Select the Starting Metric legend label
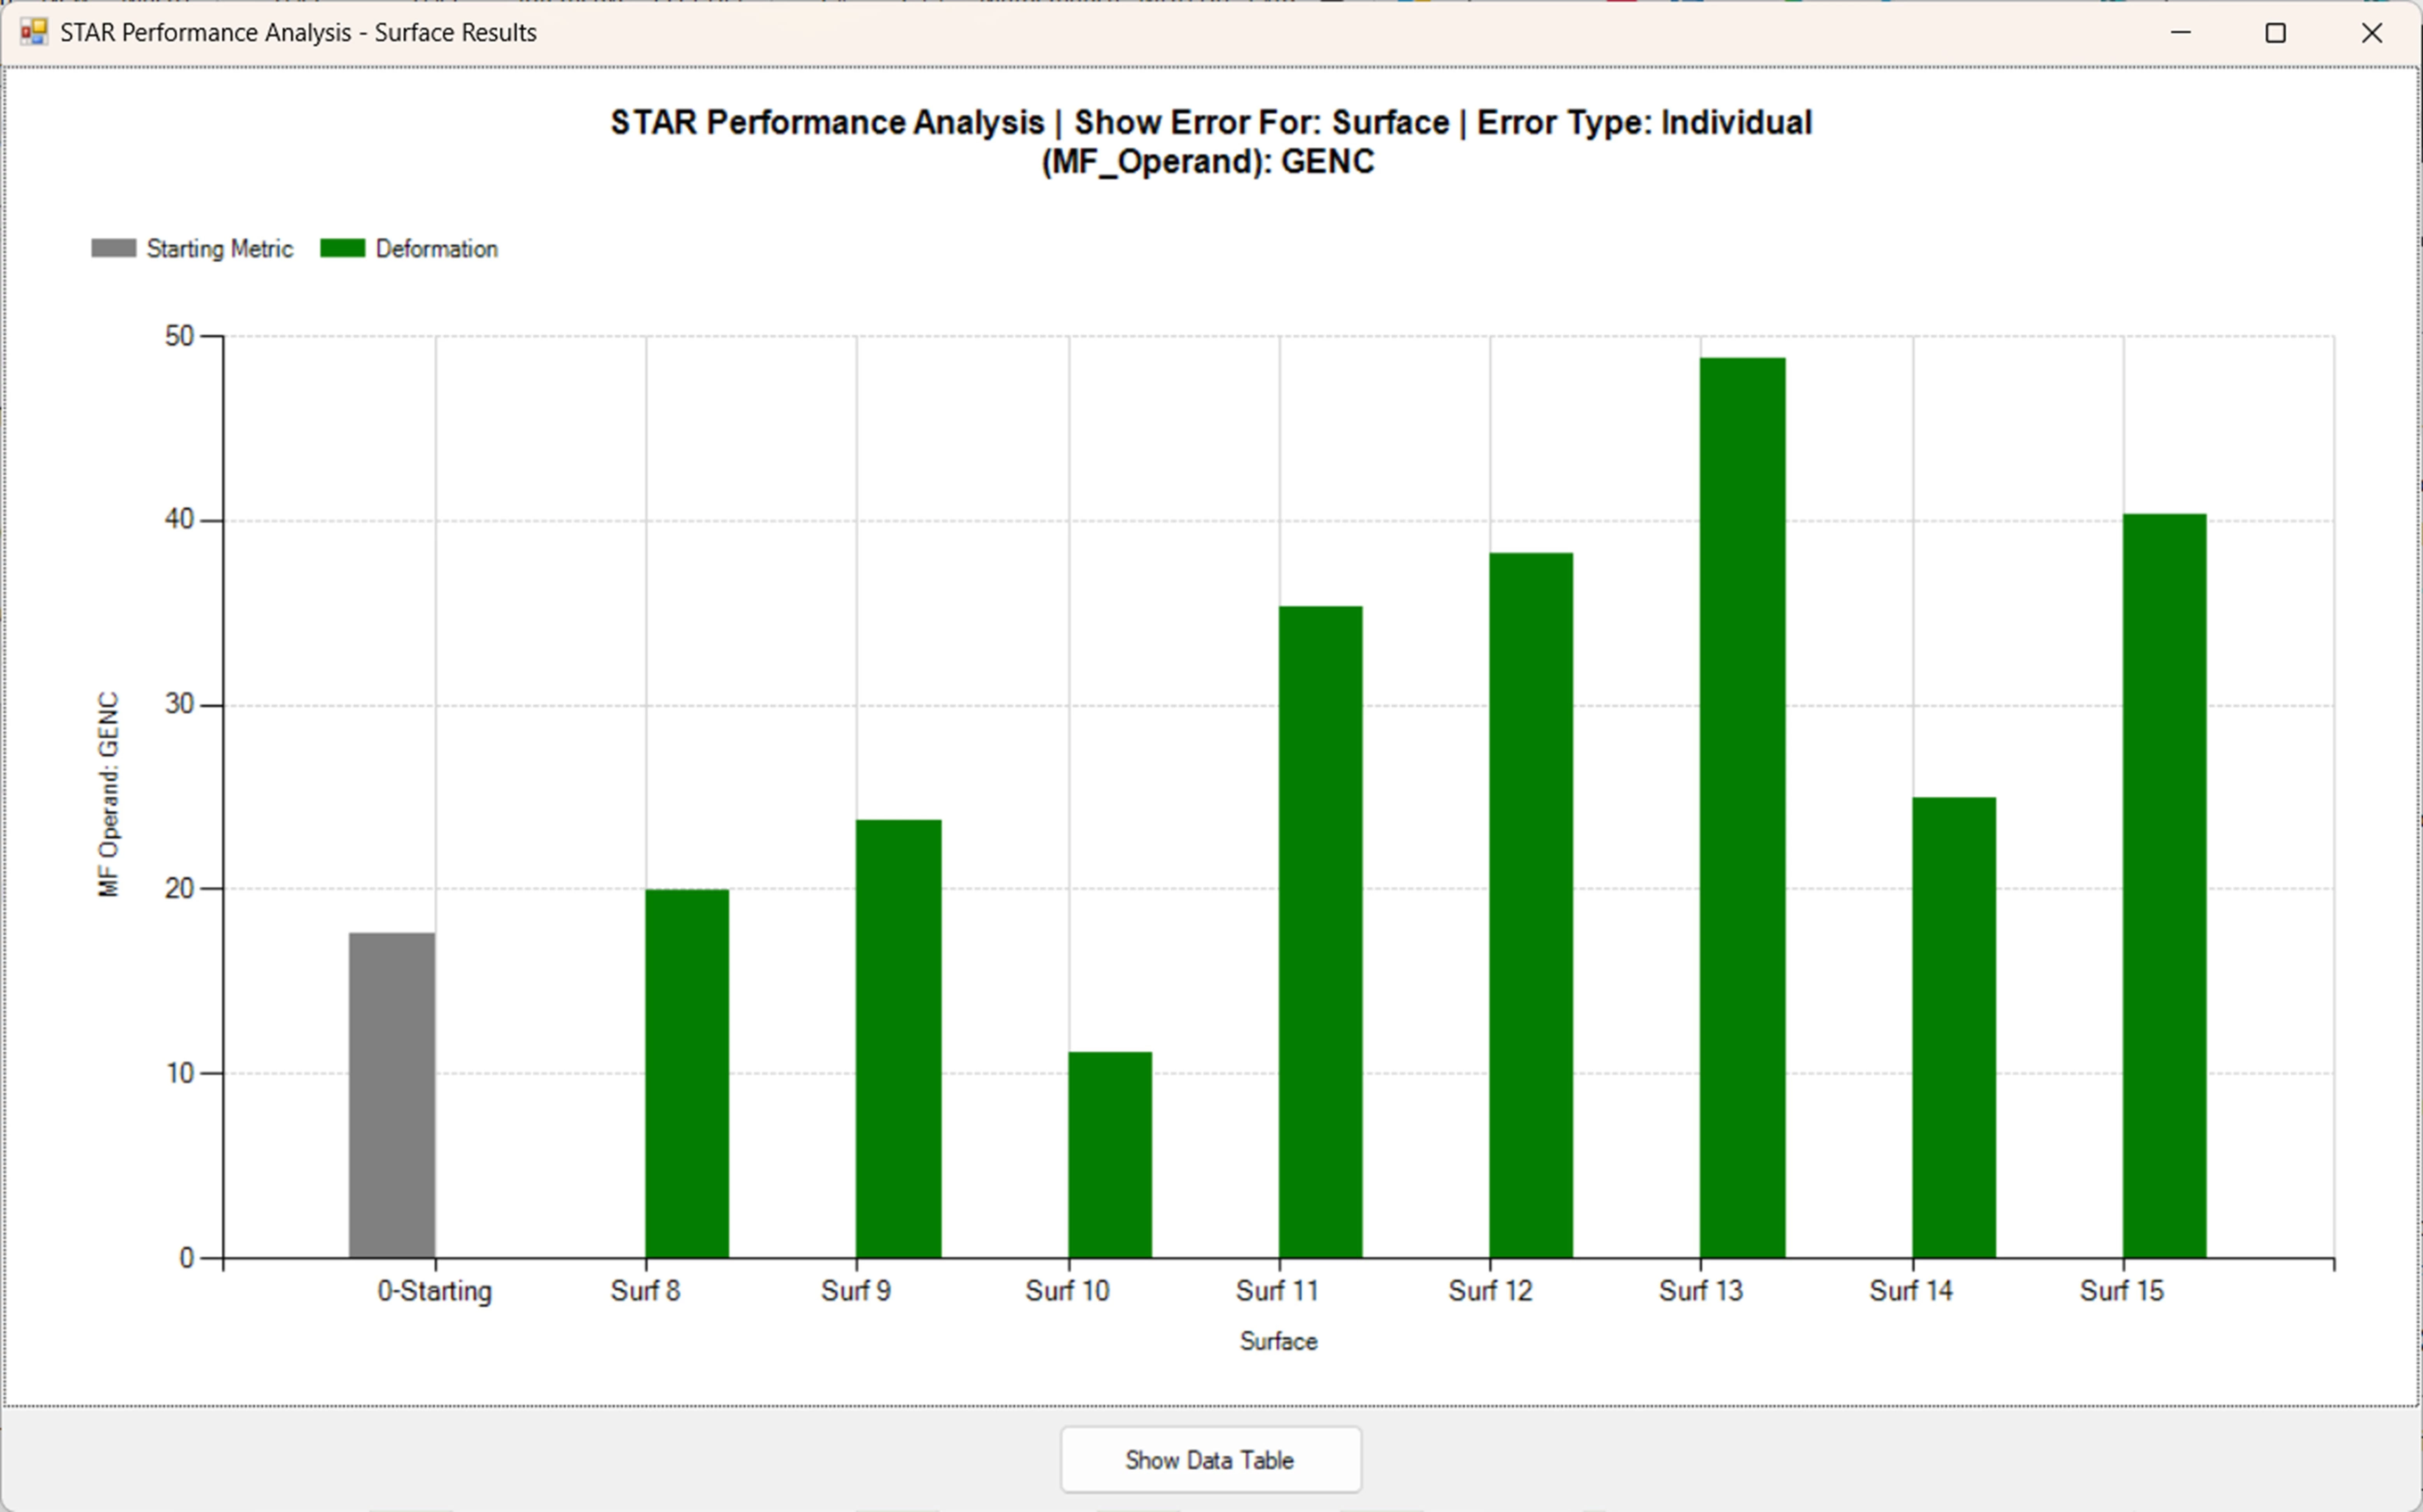2423x1512 pixels. (219, 248)
